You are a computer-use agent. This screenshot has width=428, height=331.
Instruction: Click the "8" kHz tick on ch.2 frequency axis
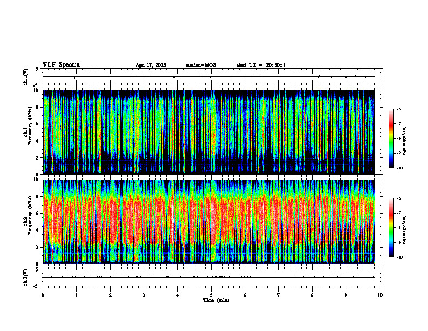pyautogui.click(x=38, y=197)
